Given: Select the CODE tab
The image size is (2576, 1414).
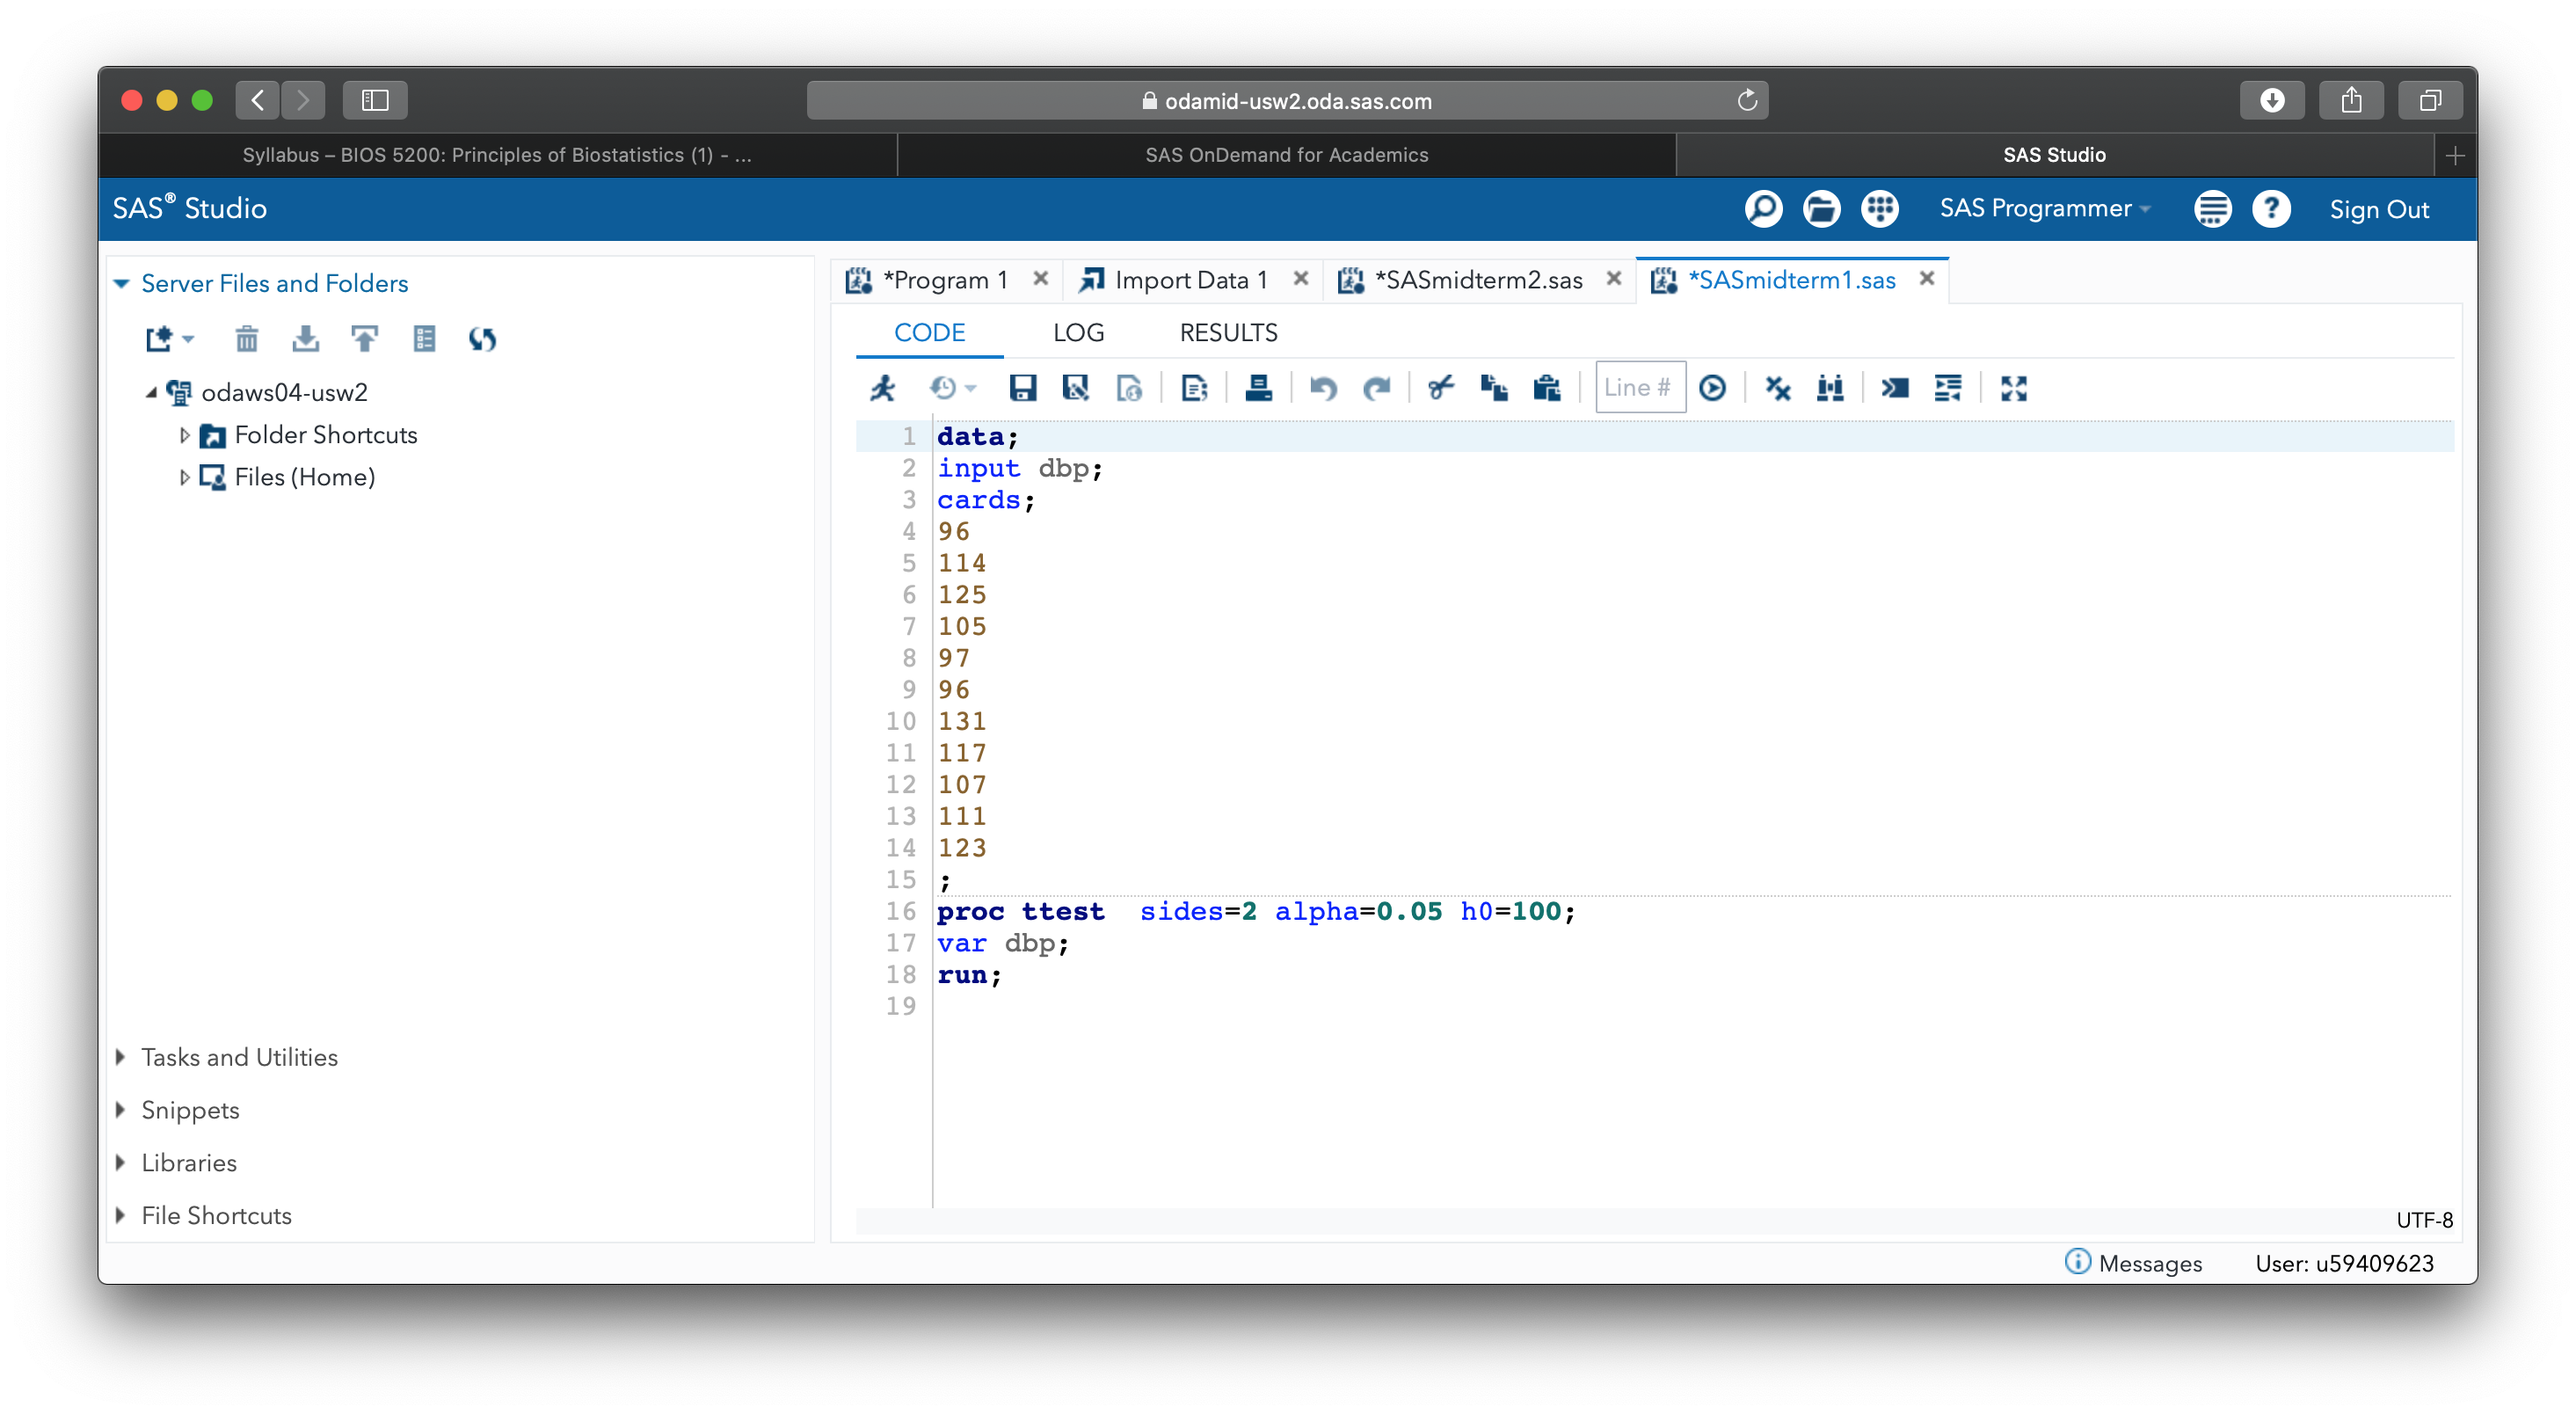Looking at the screenshot, I should point(929,333).
